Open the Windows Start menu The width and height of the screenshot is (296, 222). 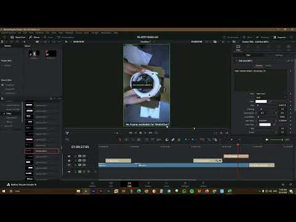click(4, 191)
